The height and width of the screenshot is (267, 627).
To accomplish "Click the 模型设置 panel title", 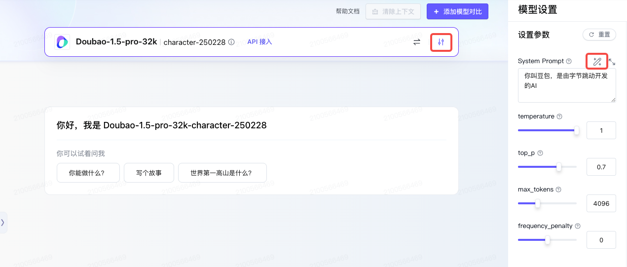I will [538, 9].
